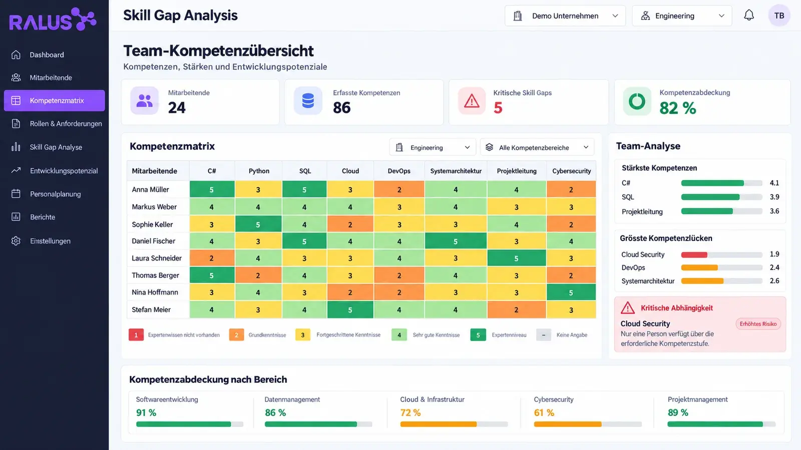The width and height of the screenshot is (801, 450).
Task: Click the building icon in Demo Unternehmen selector
Action: (x=518, y=16)
